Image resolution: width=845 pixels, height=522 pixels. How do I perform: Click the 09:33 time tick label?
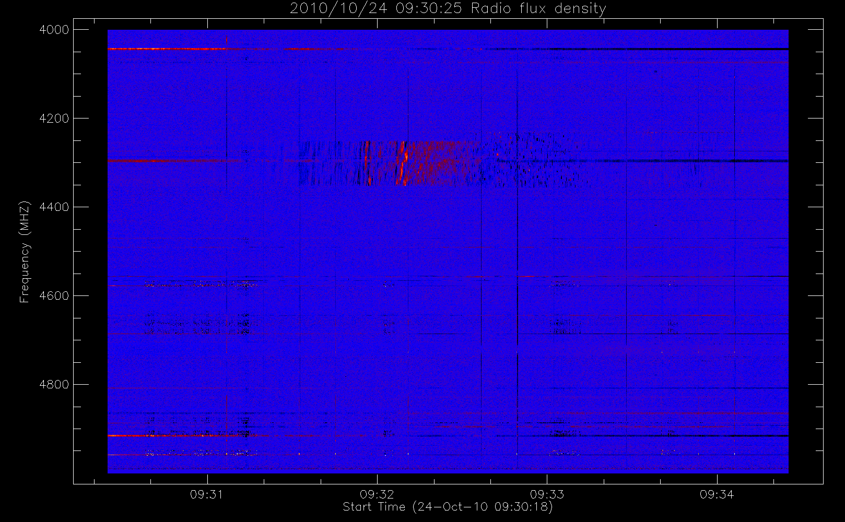click(x=547, y=494)
